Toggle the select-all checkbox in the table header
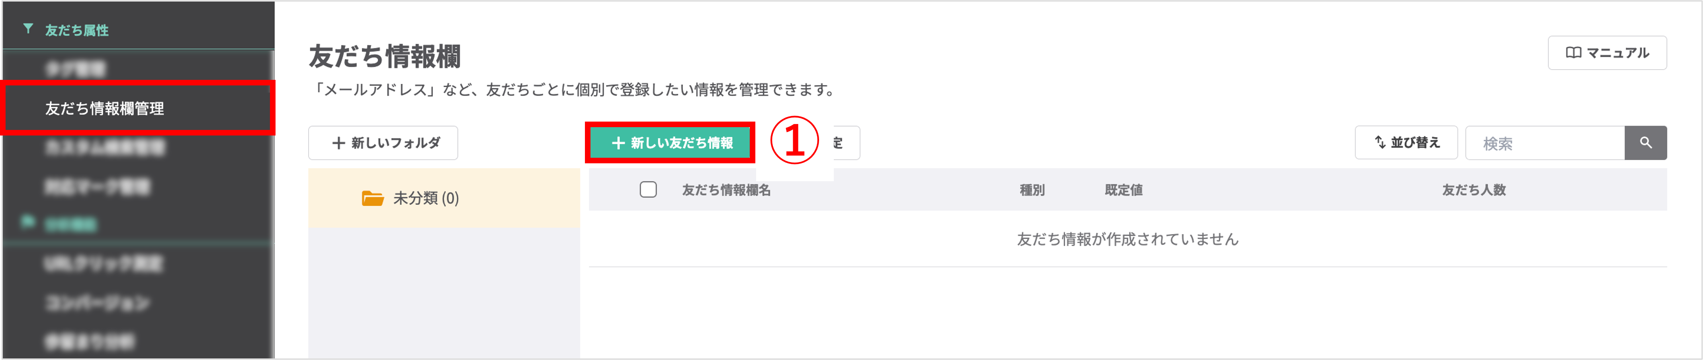Viewport: 1703px width, 360px height. point(648,190)
